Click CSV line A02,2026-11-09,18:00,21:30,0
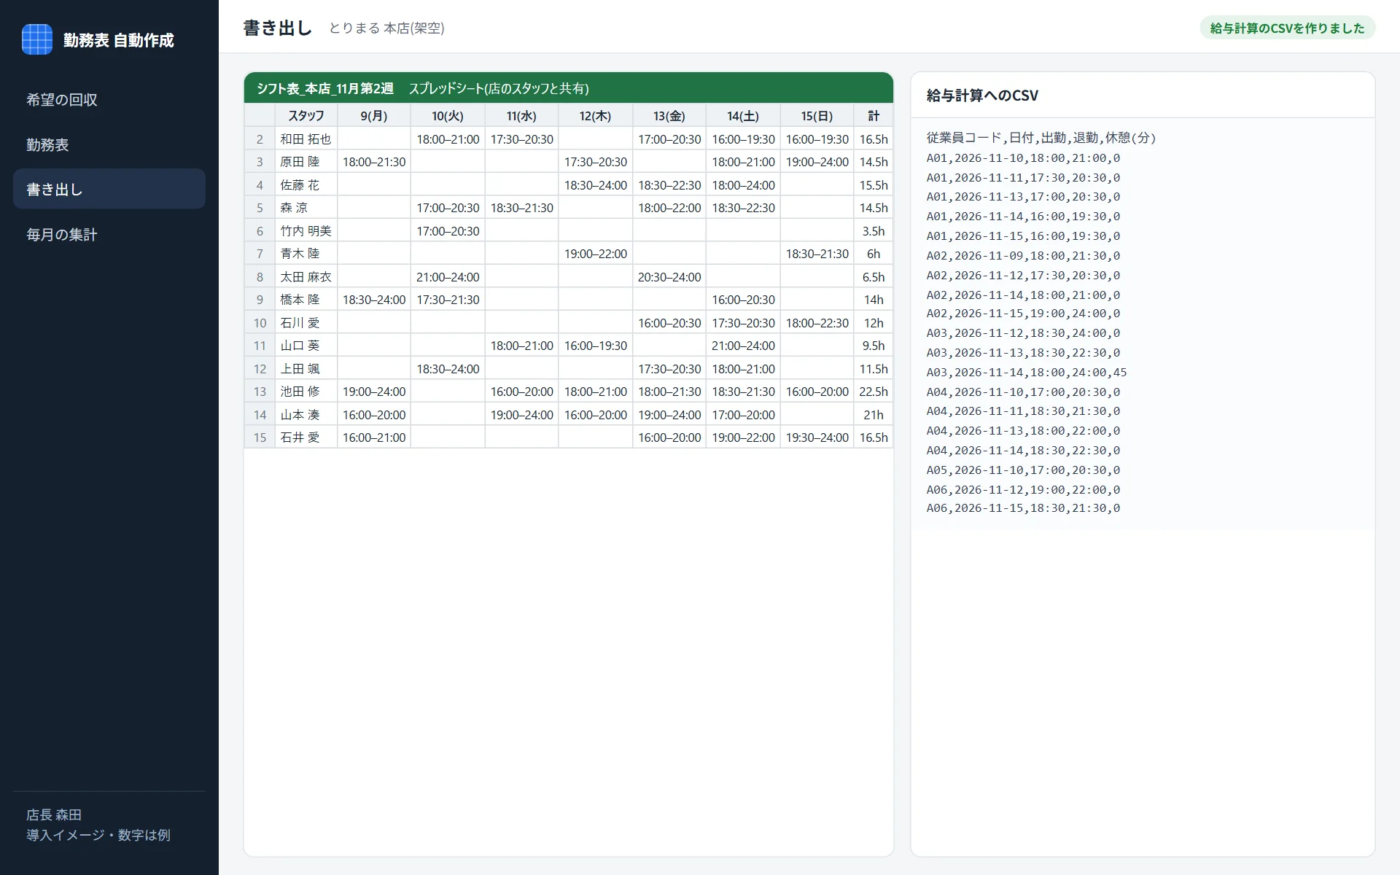Viewport: 1400px width, 875px height. click(x=1023, y=255)
